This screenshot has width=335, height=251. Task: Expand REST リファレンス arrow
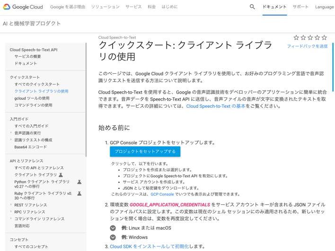11,205
